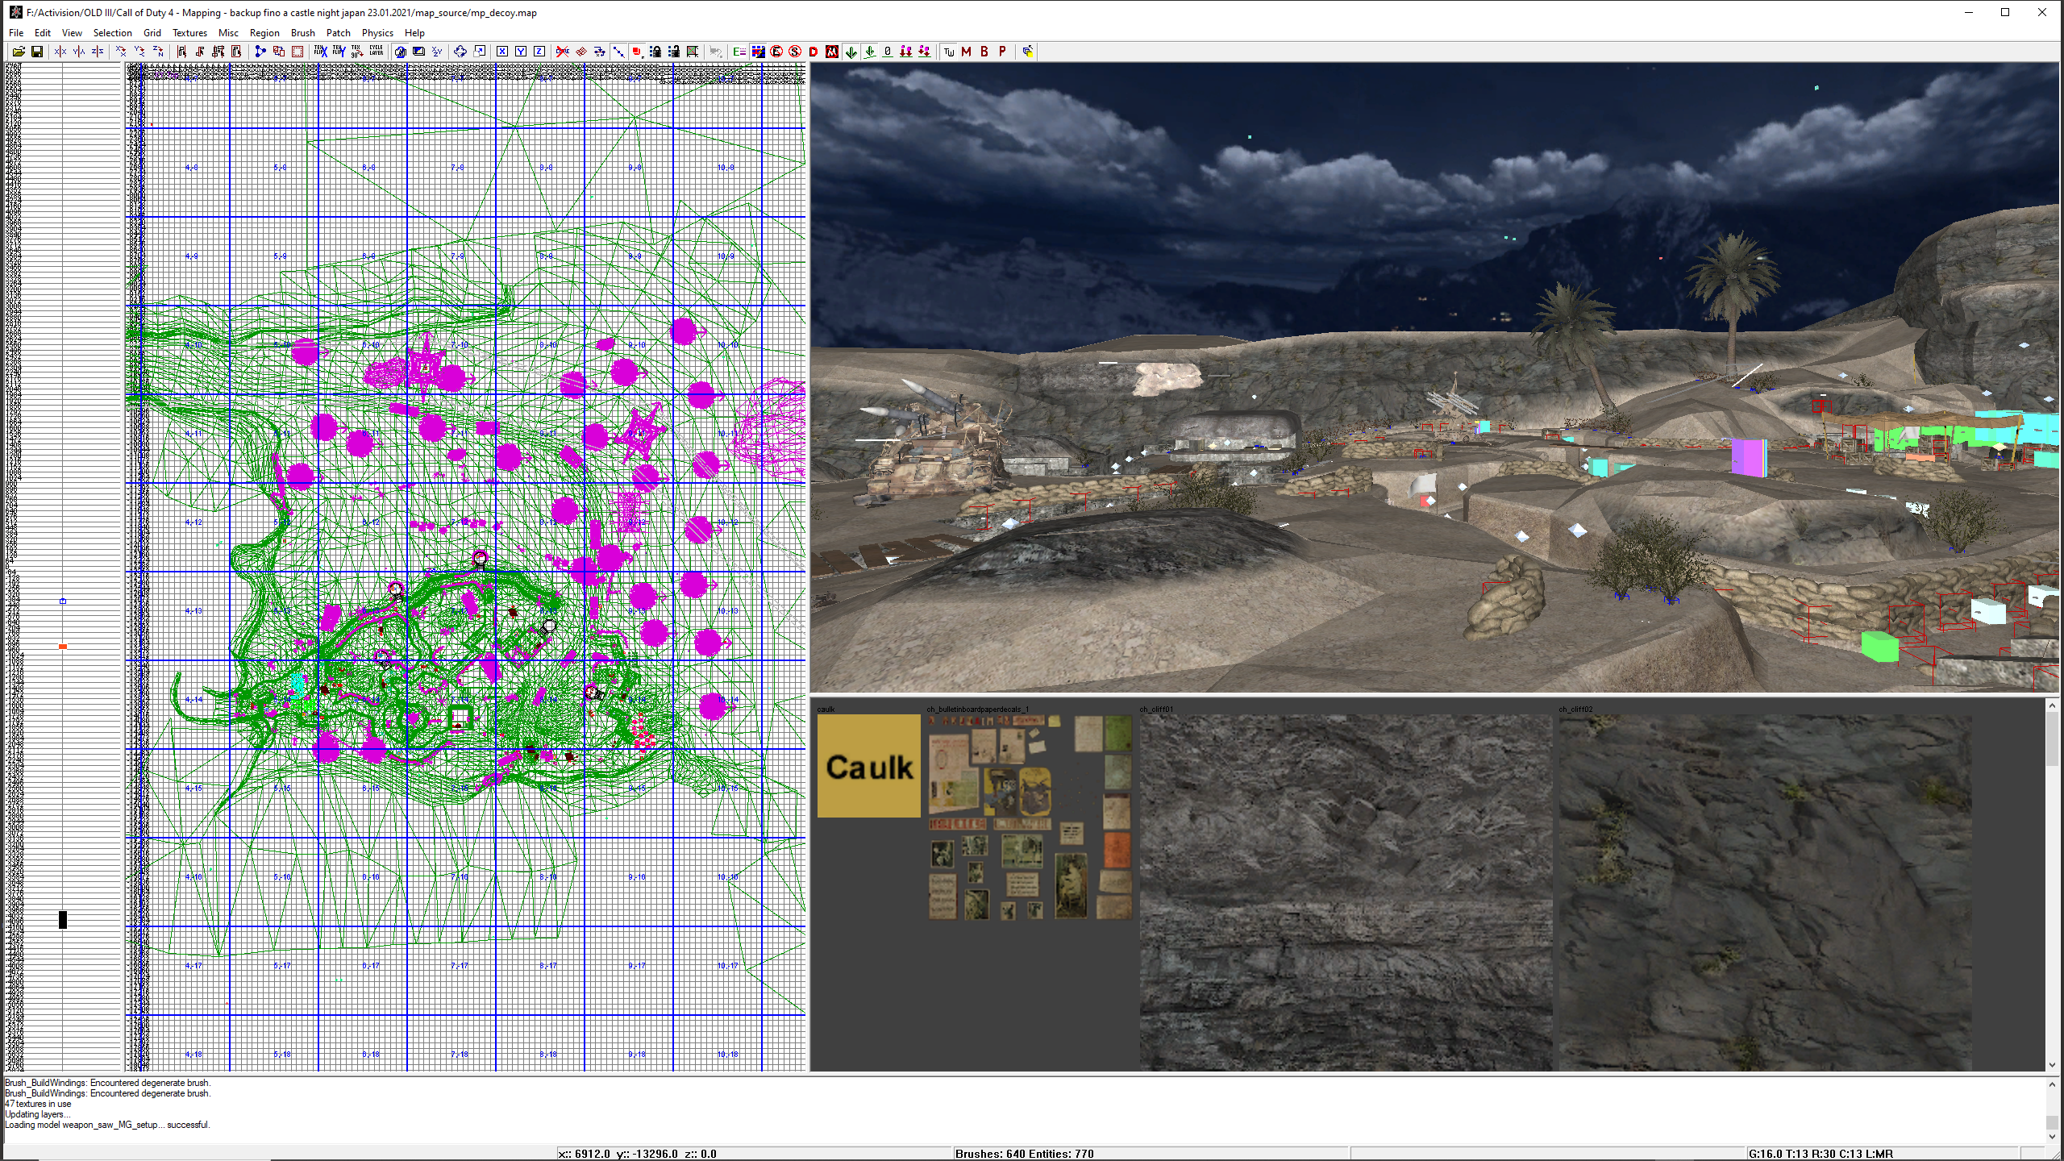Flip selection along Z axis
The image size is (2064, 1161).
click(x=98, y=52)
